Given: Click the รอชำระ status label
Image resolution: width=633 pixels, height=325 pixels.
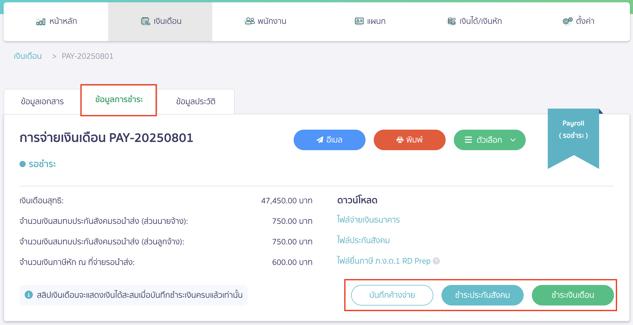Looking at the screenshot, I should coord(42,164).
